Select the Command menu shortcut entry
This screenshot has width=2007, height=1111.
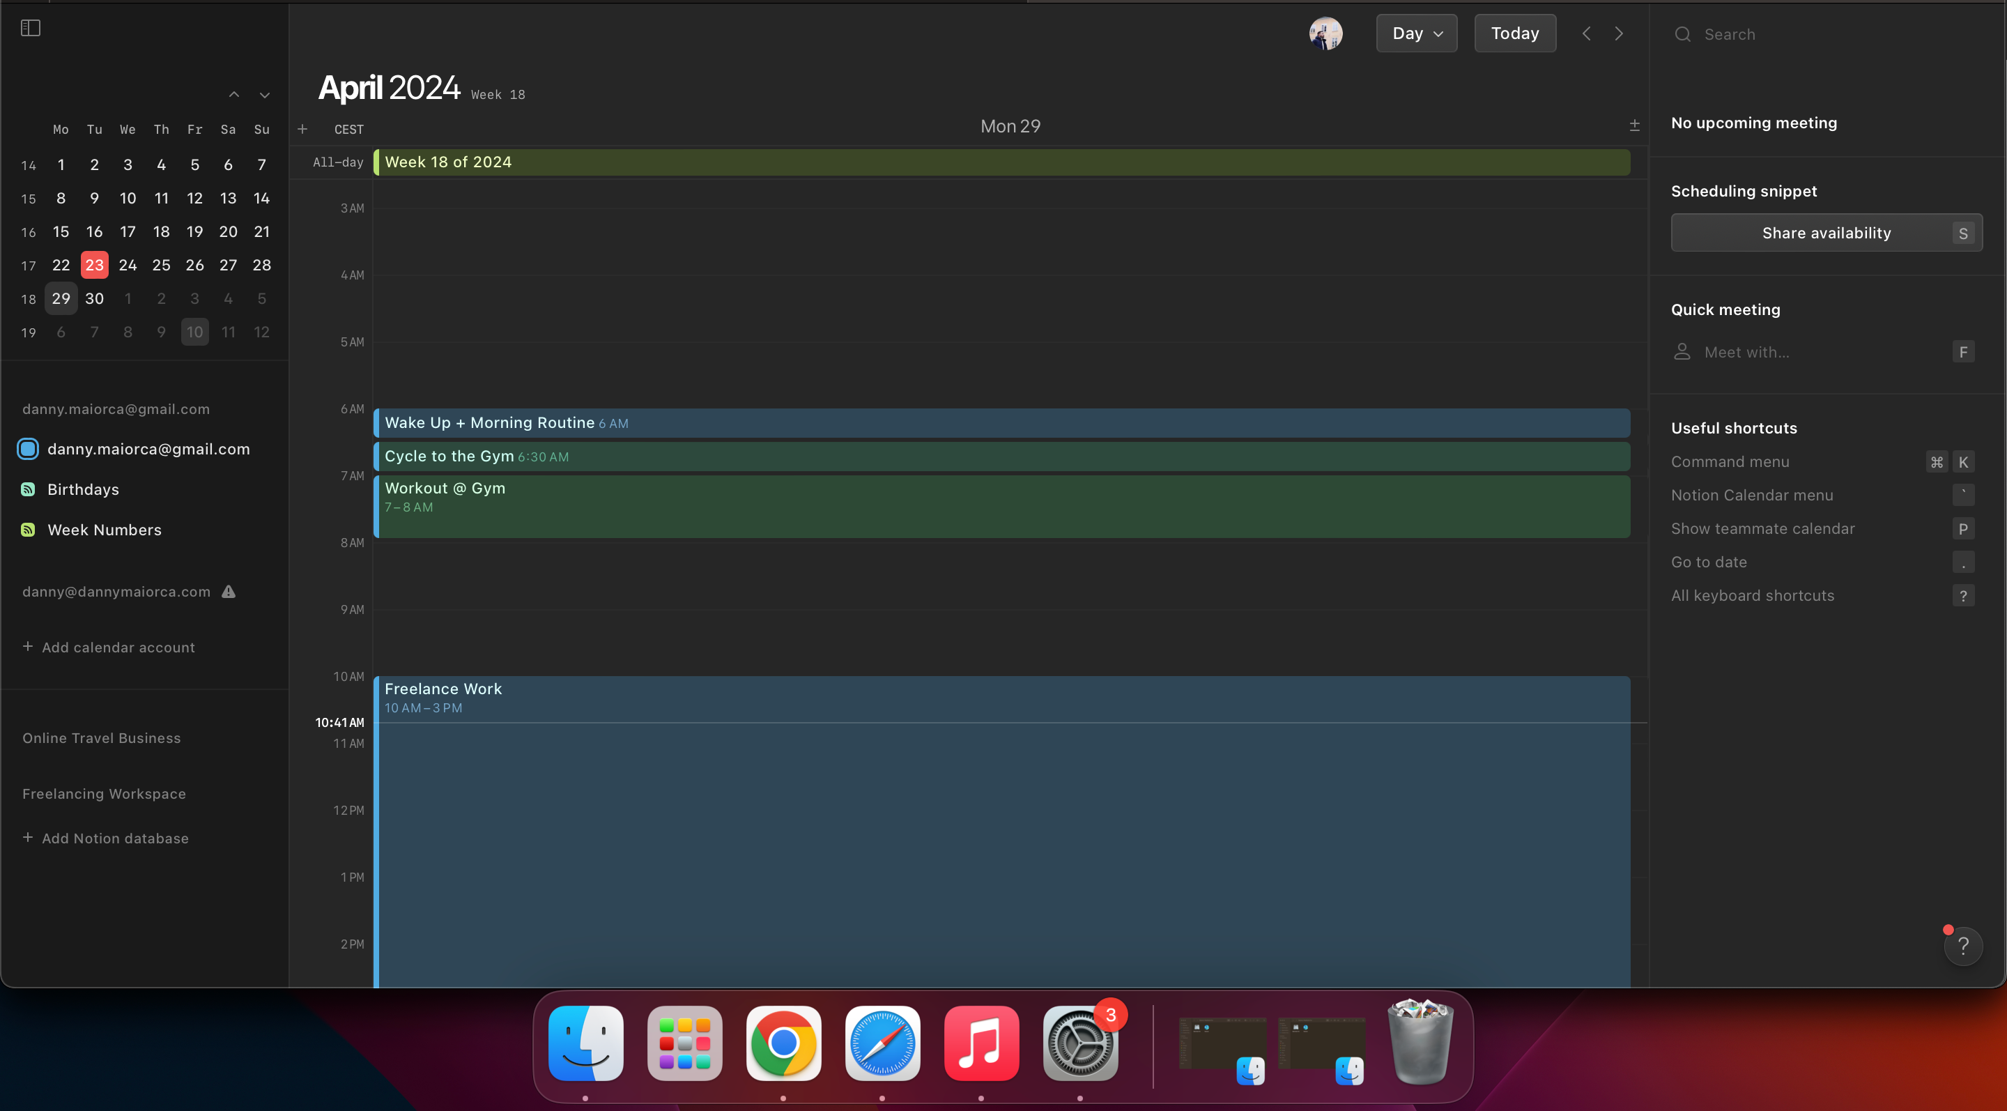click(x=1730, y=461)
